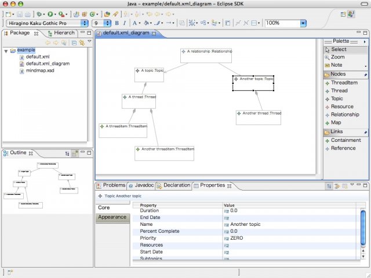Open the Hierarchy tab
The image size is (371, 278).
[64, 33]
